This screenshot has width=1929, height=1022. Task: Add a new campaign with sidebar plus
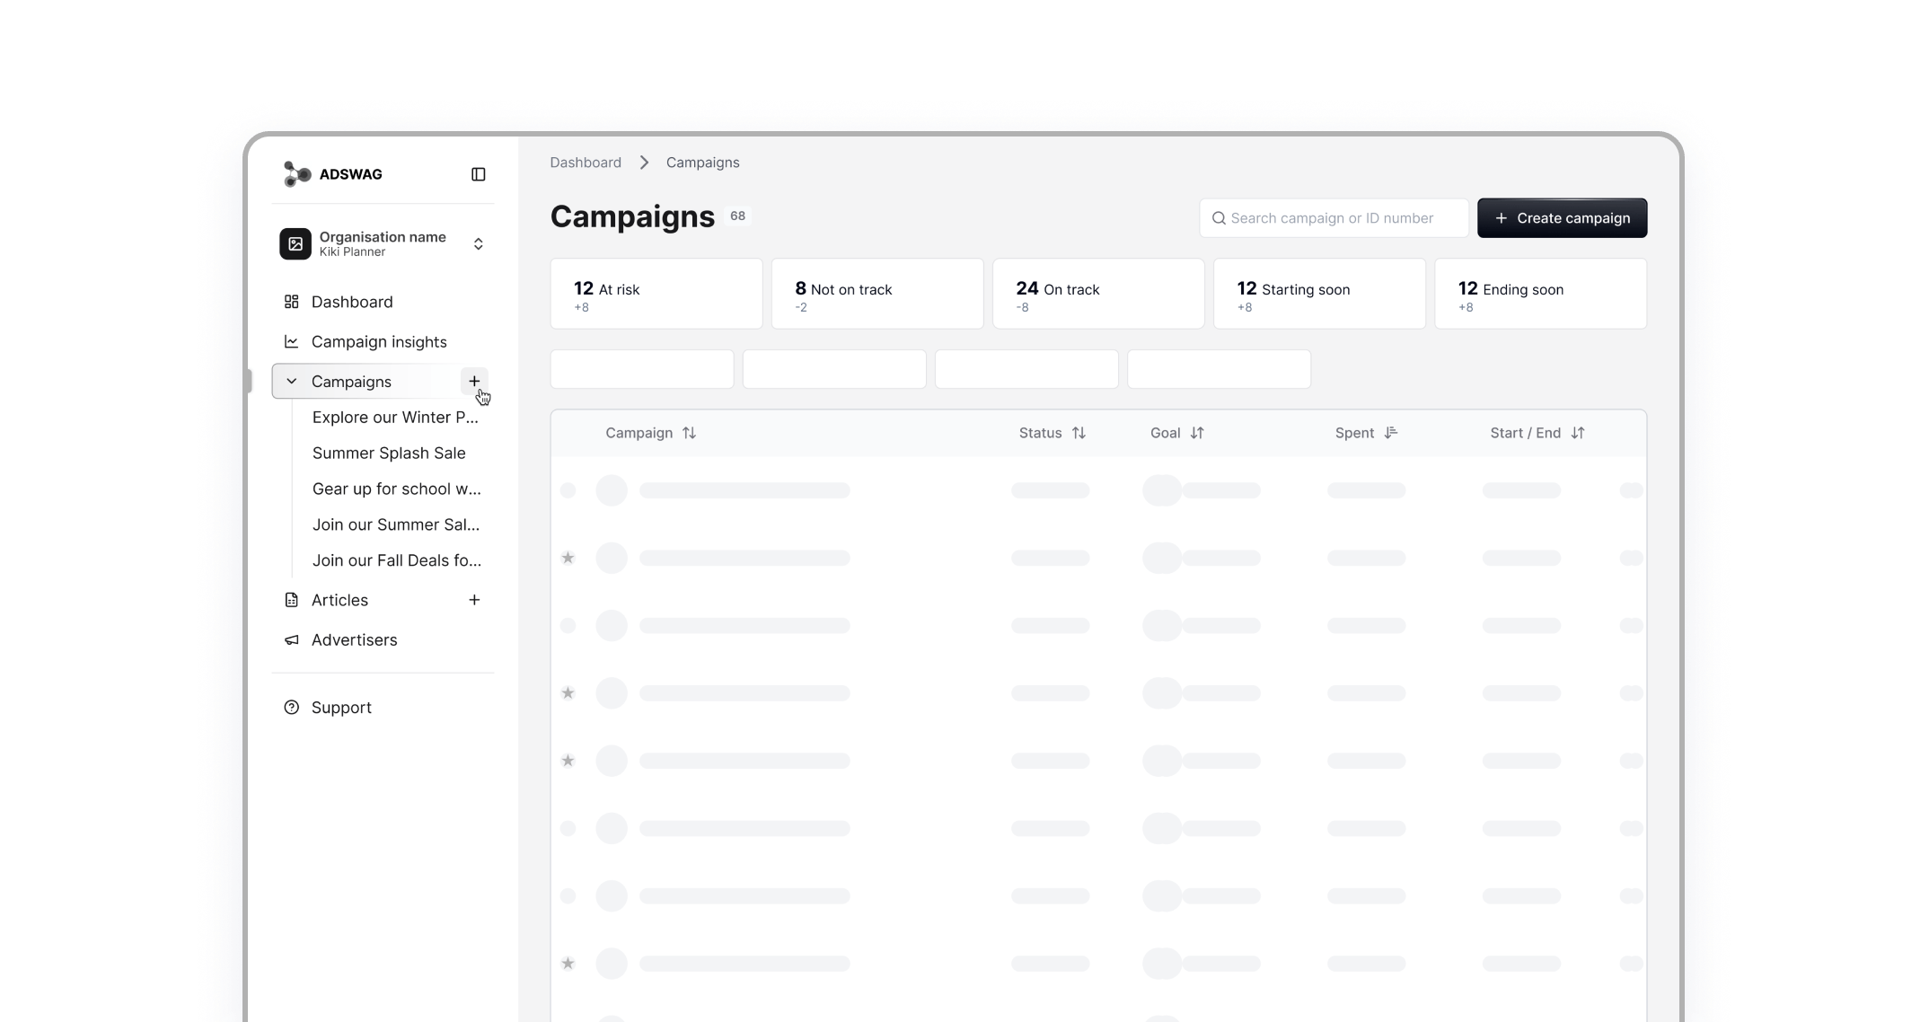(474, 381)
